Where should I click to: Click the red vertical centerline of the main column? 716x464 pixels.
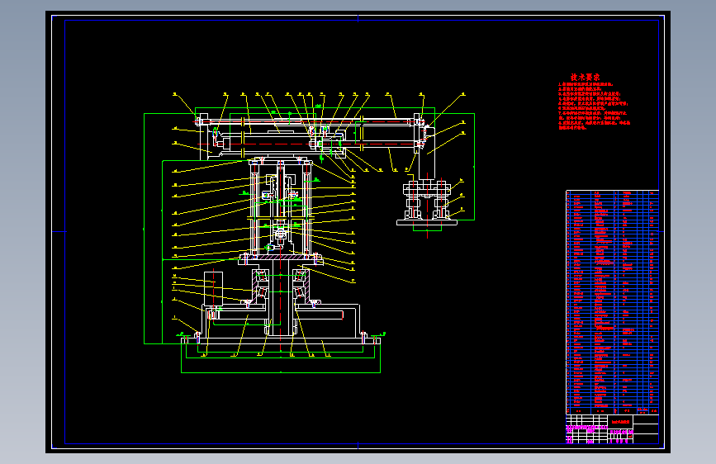pos(281,256)
